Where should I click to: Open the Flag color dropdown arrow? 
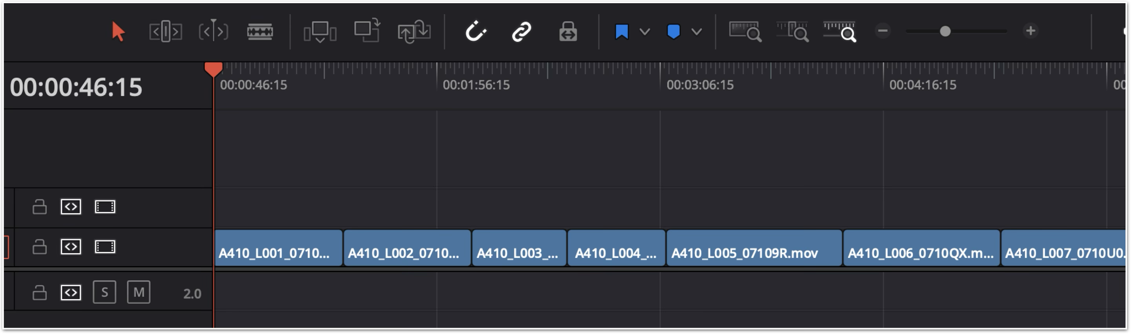click(x=644, y=32)
